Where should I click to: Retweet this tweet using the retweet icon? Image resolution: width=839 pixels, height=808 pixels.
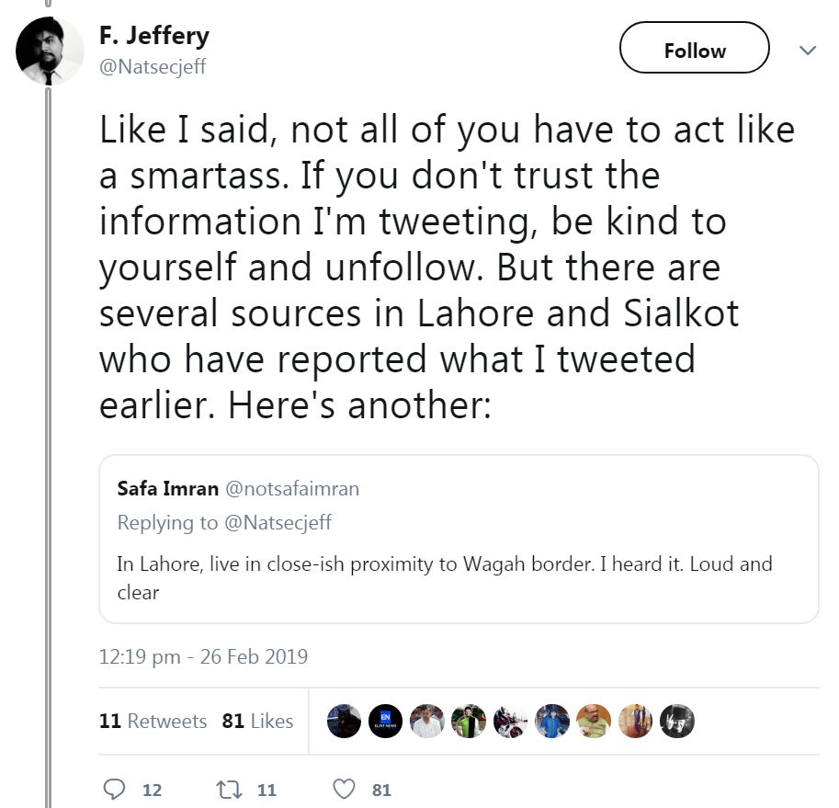coord(227,789)
